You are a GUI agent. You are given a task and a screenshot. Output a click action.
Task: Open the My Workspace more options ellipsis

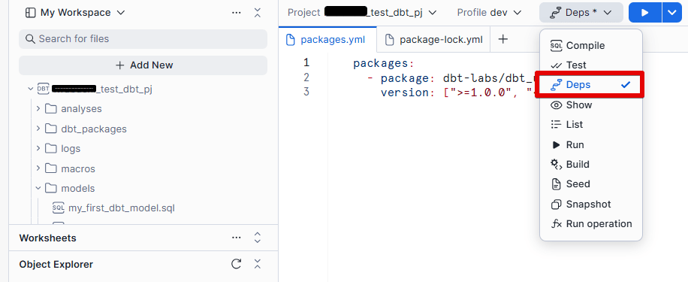click(236, 13)
